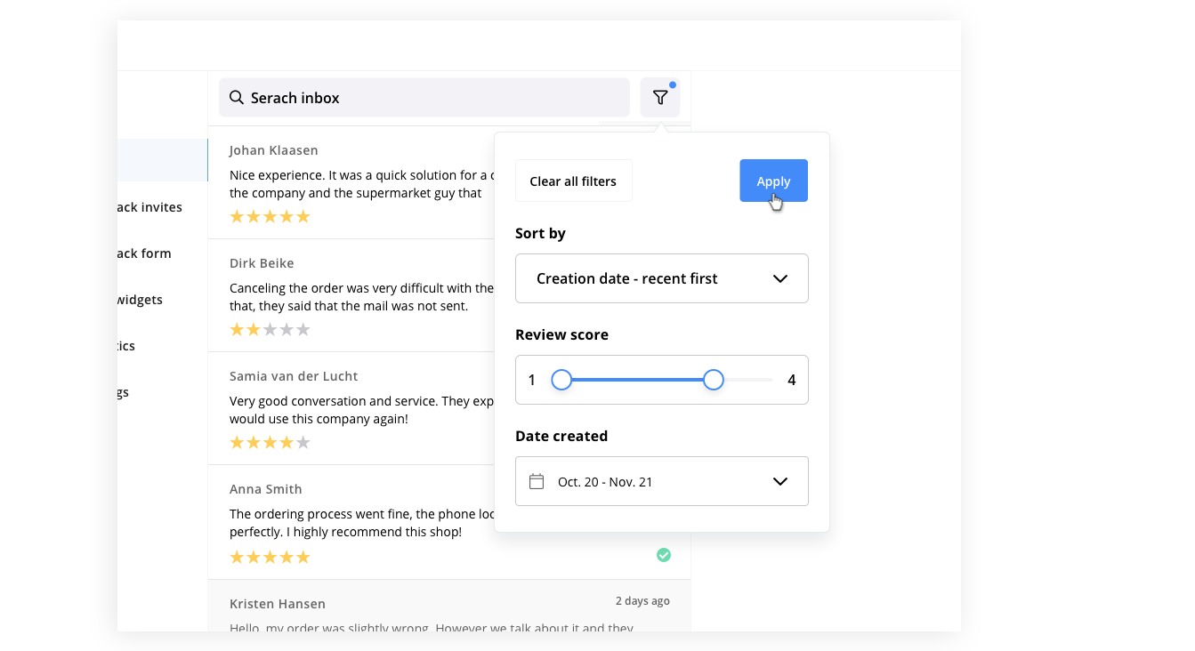1195x651 pixels.
Task: Click the calendar icon in Date created
Action: 537,482
